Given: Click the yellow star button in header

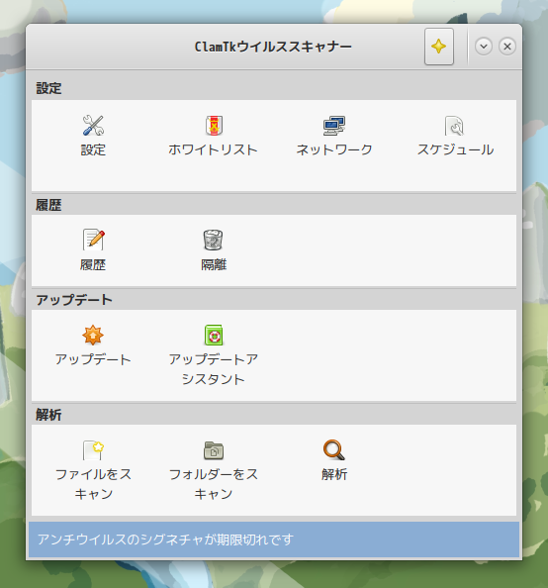Looking at the screenshot, I should coord(439,47).
